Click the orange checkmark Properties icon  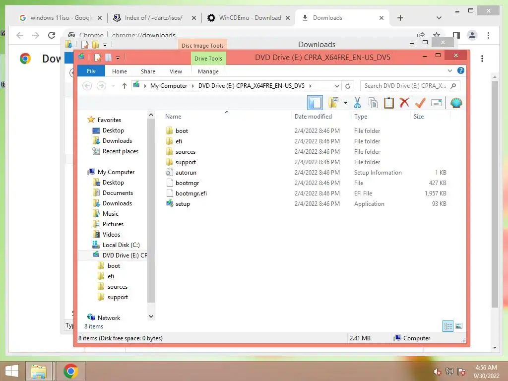click(420, 103)
